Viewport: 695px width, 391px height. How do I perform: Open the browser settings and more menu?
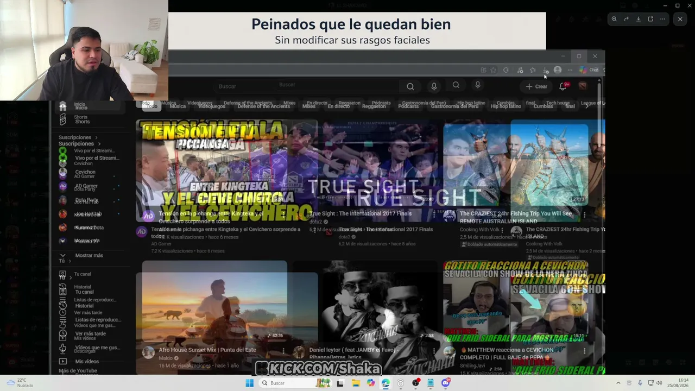570,70
